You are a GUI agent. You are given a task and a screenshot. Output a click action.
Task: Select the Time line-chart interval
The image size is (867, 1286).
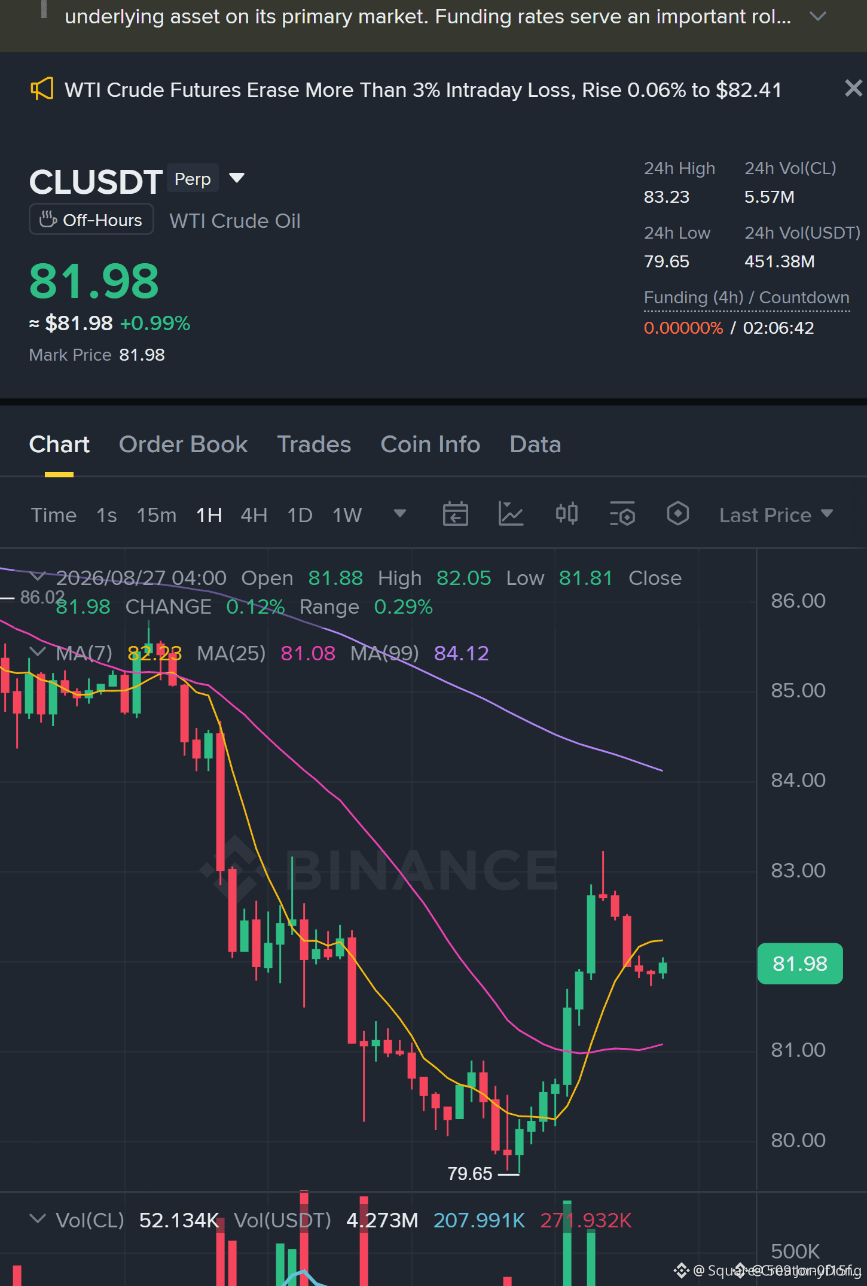(x=54, y=515)
